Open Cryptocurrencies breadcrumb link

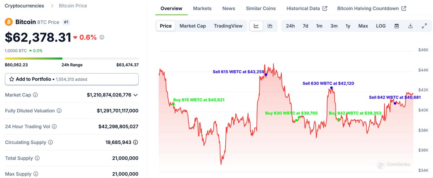pos(24,6)
